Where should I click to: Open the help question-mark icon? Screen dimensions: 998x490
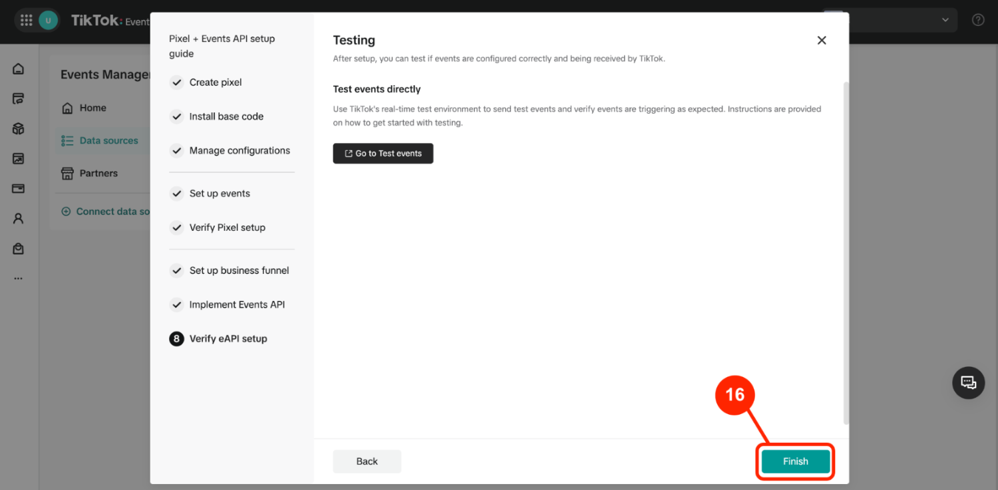click(x=978, y=20)
